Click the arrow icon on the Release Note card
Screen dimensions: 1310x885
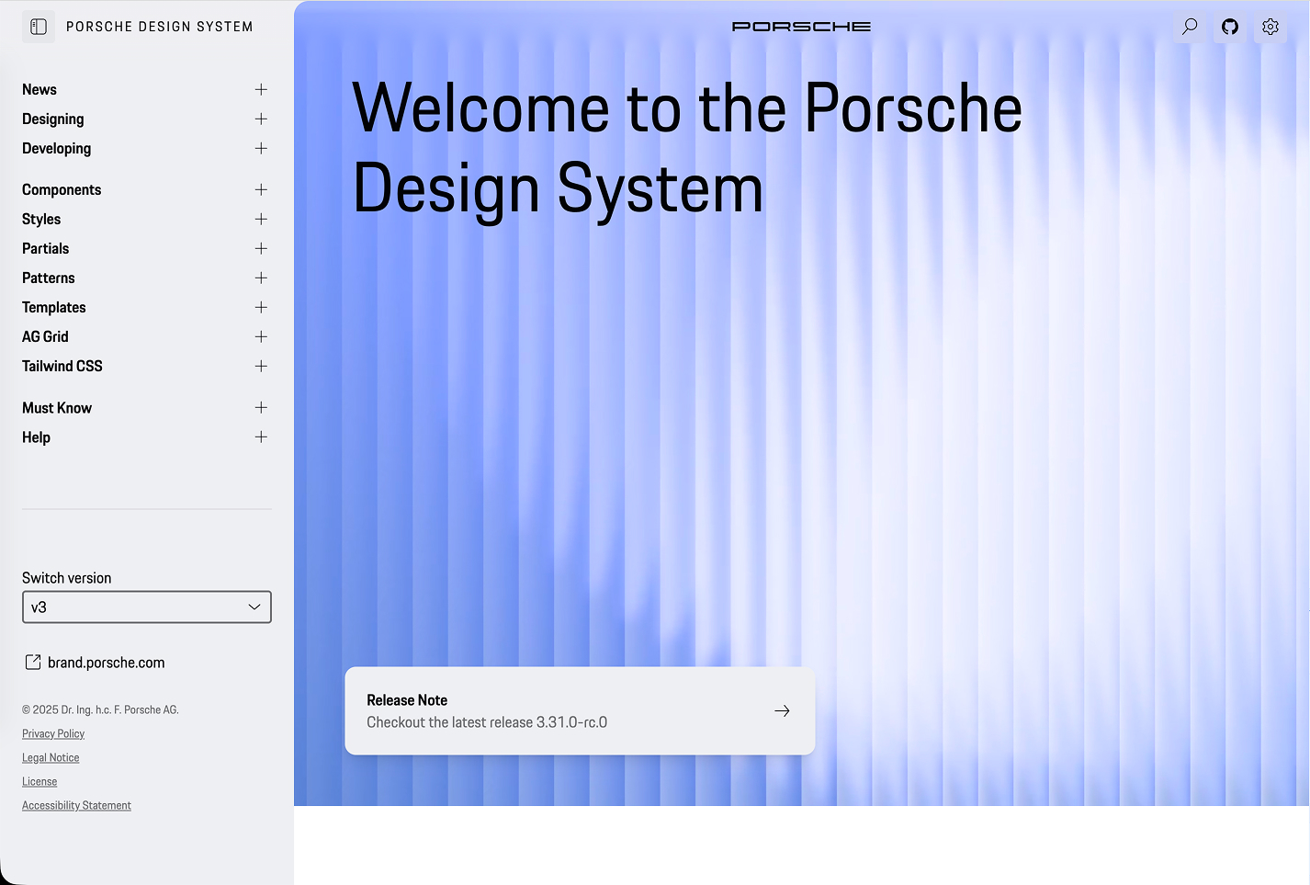coord(782,710)
